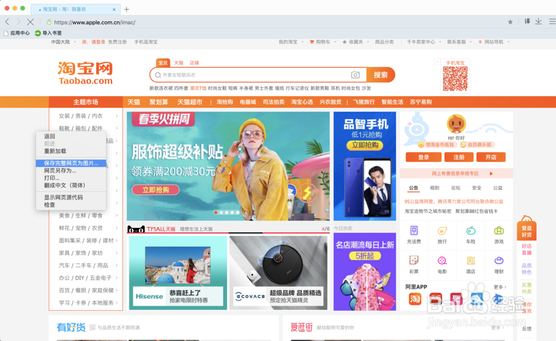Click the 反馈 feedback side link
The width and height of the screenshot is (556, 341).
527,329
